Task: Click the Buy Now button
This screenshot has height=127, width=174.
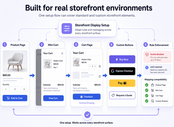Action: (x=122, y=59)
